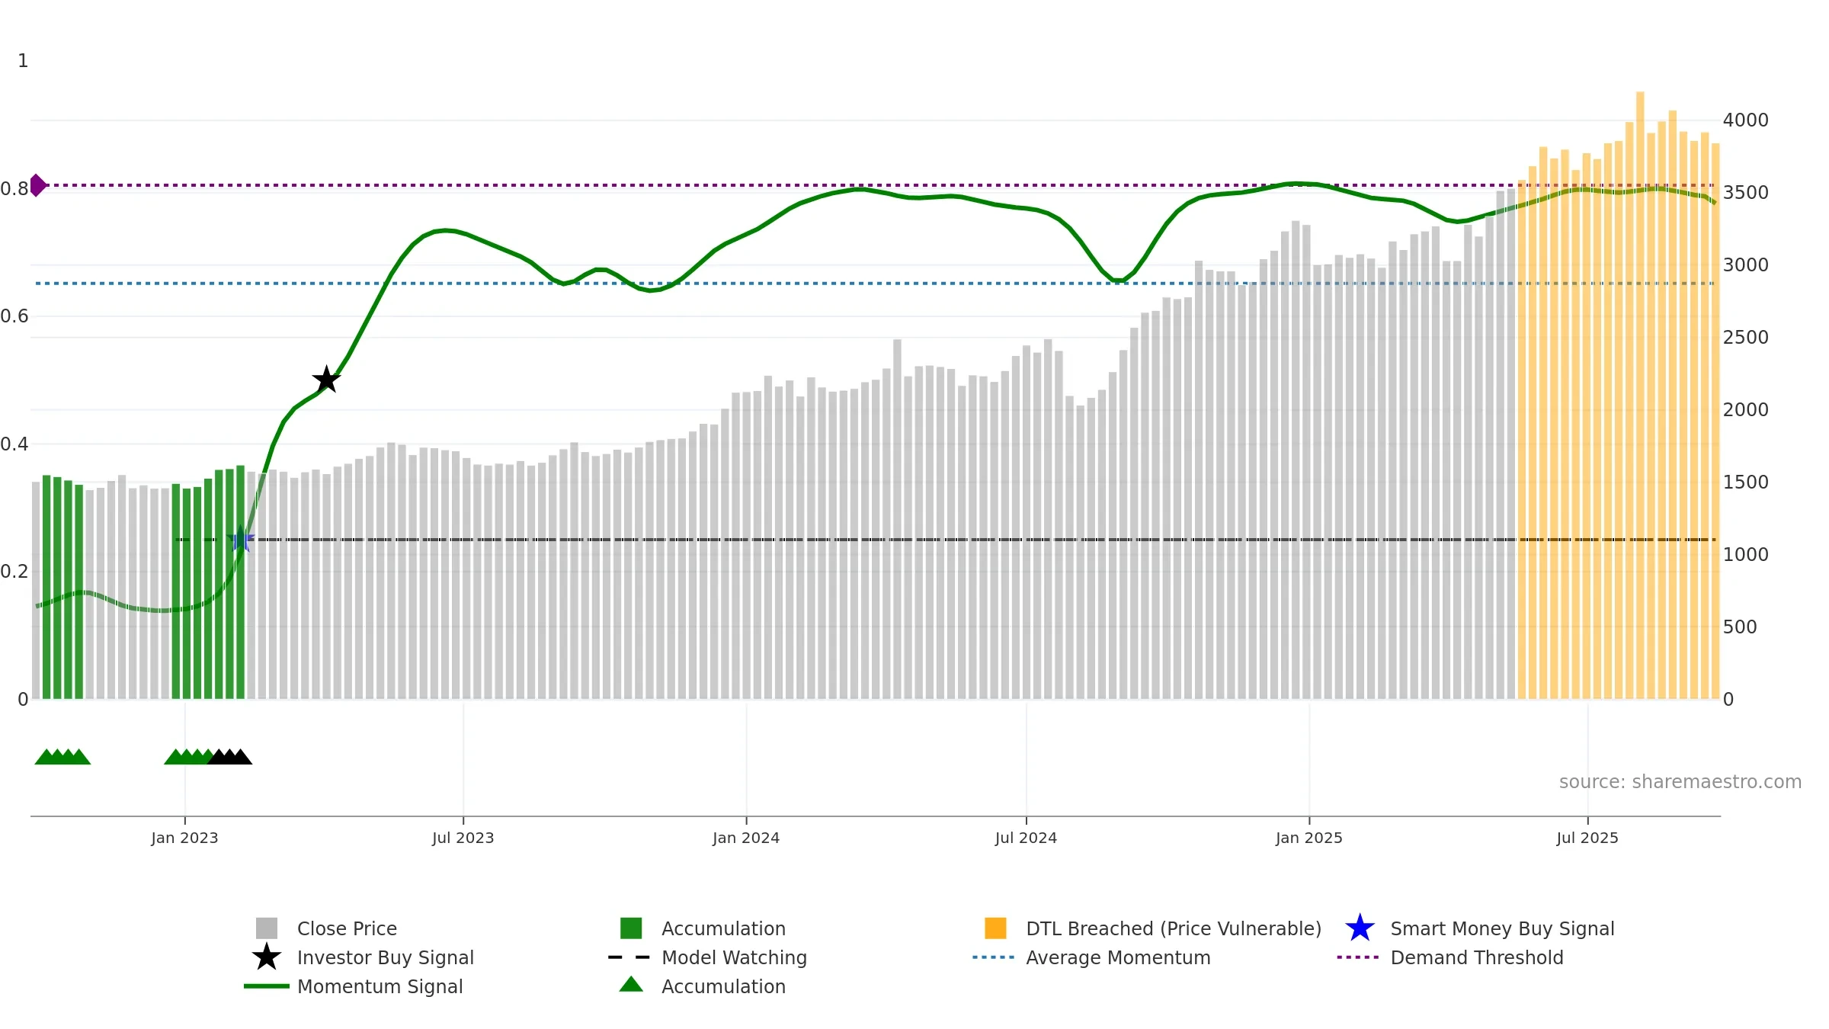Image resolution: width=1829 pixels, height=1029 pixels.
Task: Click the Jul 2025 axis label
Action: tap(1587, 838)
